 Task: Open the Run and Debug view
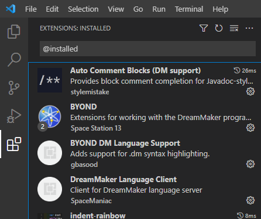(14, 116)
